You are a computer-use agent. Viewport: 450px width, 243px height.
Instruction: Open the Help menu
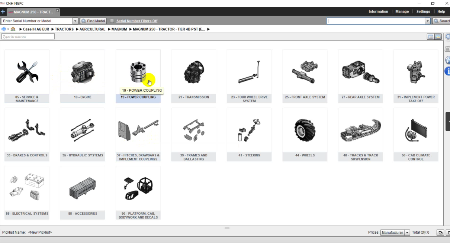coord(441,12)
